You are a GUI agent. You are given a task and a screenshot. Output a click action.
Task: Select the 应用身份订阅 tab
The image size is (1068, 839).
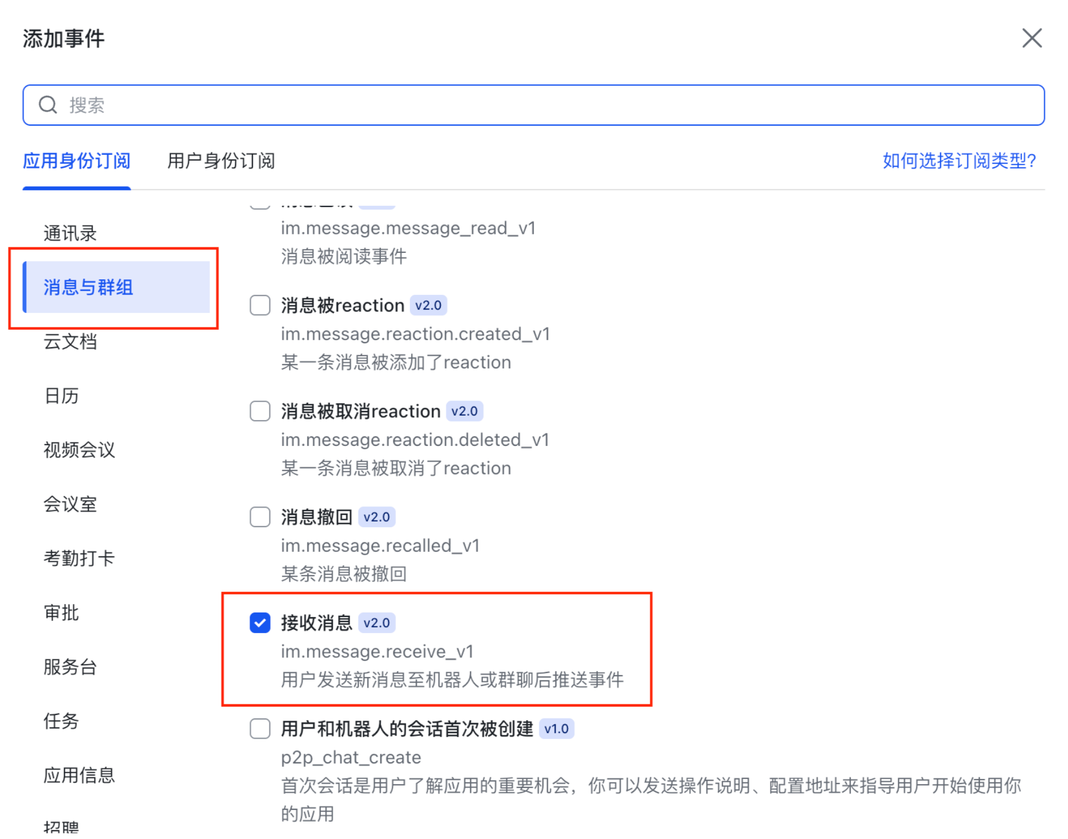76,161
